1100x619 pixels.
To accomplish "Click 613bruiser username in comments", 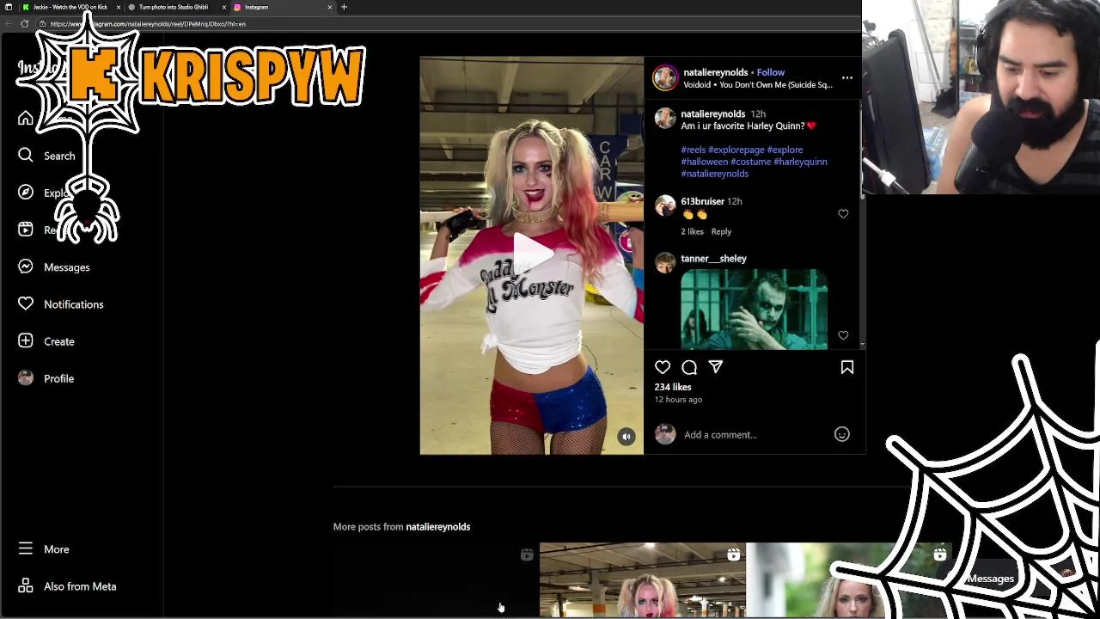I will (702, 201).
